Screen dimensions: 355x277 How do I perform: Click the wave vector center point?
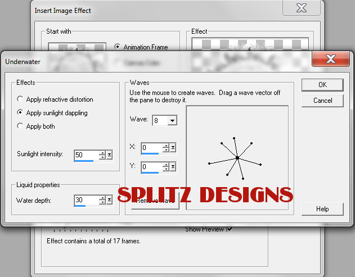(x=237, y=158)
